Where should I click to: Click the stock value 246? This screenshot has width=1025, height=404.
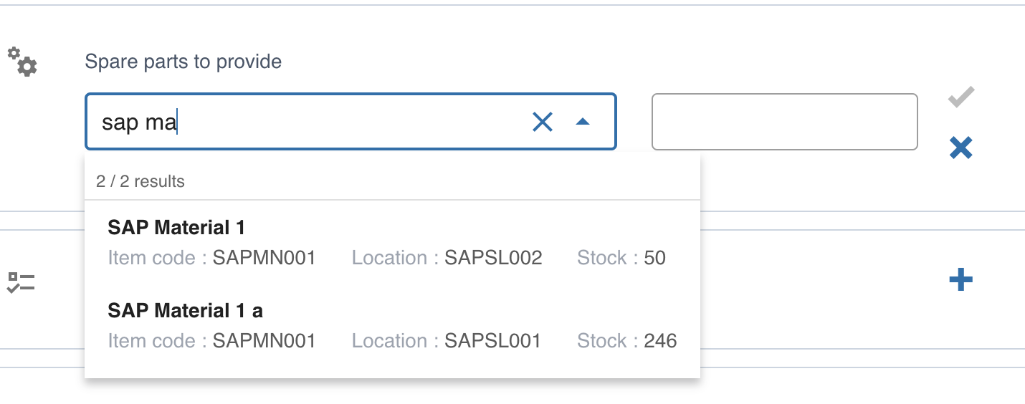tap(660, 341)
